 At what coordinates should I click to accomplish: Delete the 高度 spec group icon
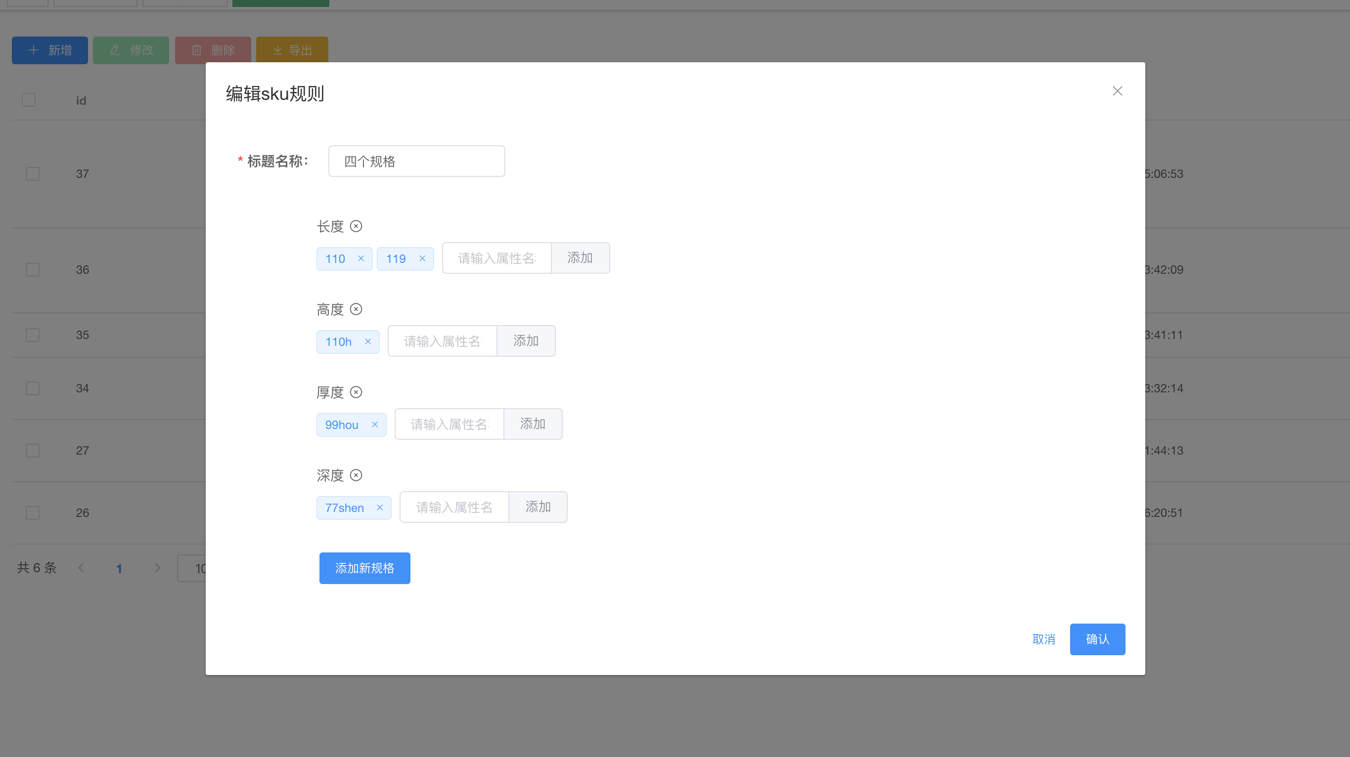click(x=356, y=309)
